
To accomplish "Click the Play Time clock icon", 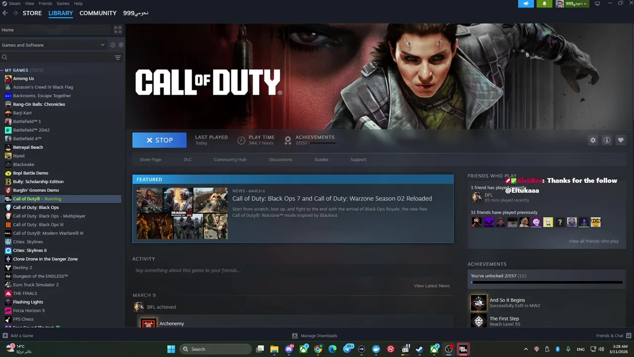I will coord(241,140).
